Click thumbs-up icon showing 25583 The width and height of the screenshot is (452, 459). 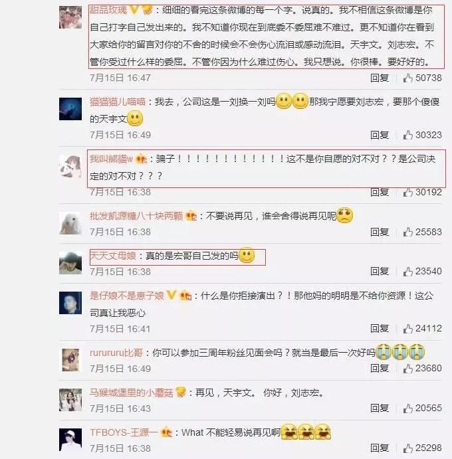pos(407,232)
